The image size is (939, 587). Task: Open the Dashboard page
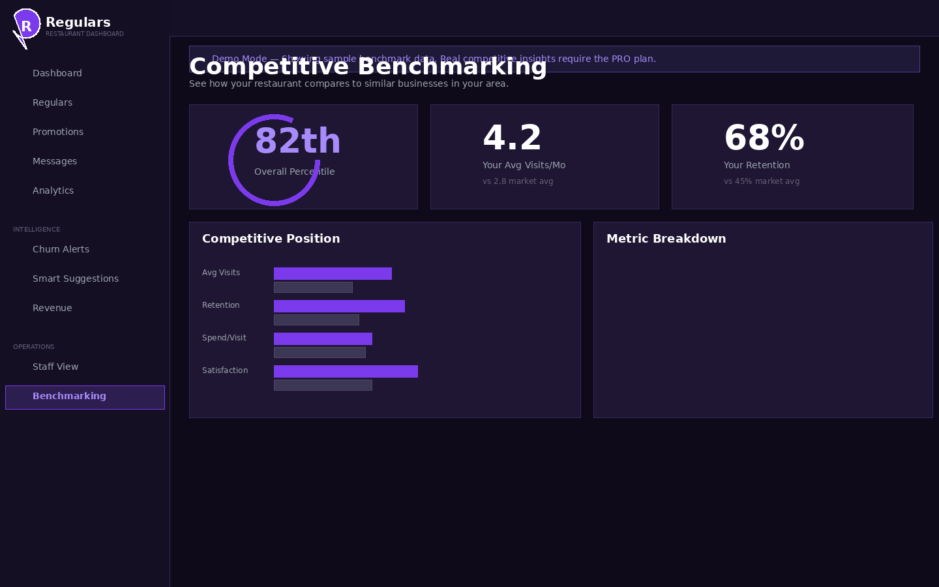click(x=57, y=73)
